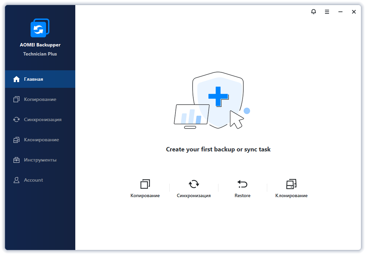Click the Клонирование label in main panel
Image resolution: width=366 pixels, height=255 pixels.
pyautogui.click(x=291, y=195)
